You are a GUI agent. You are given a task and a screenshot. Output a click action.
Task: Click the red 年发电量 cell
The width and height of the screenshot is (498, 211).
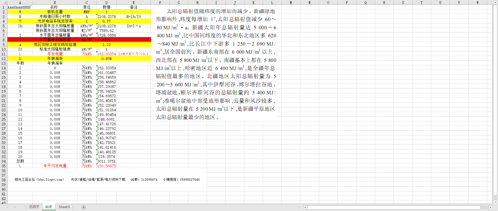pyautogui.click(x=55, y=54)
